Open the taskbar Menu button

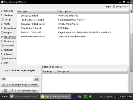click(x=5, y=96)
